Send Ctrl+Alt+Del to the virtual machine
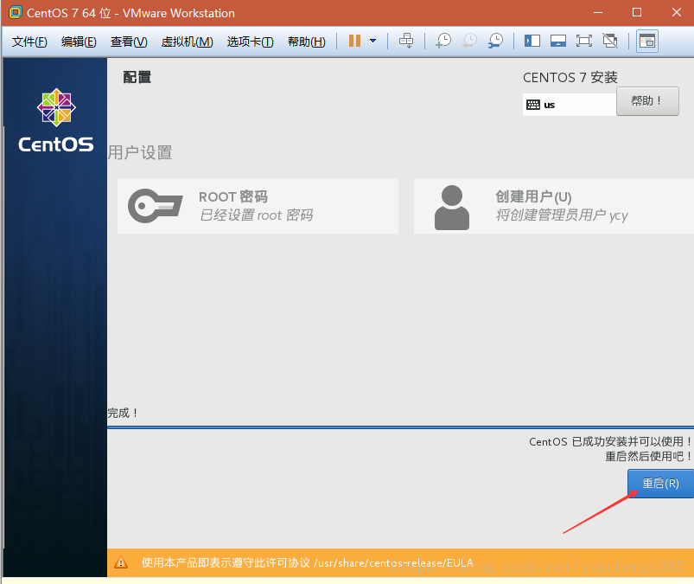Viewport: 694px width, 584px height. [x=406, y=42]
